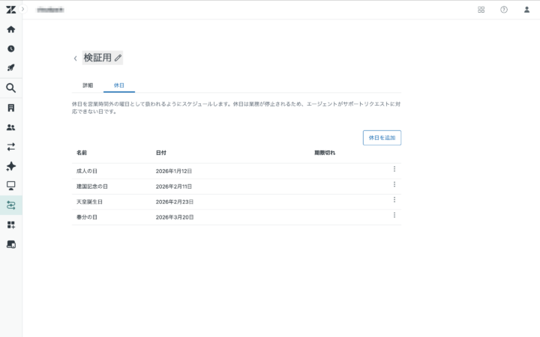The height and width of the screenshot is (337, 540).
Task: Go back using the arrow beside 検証用
Action: coord(75,58)
